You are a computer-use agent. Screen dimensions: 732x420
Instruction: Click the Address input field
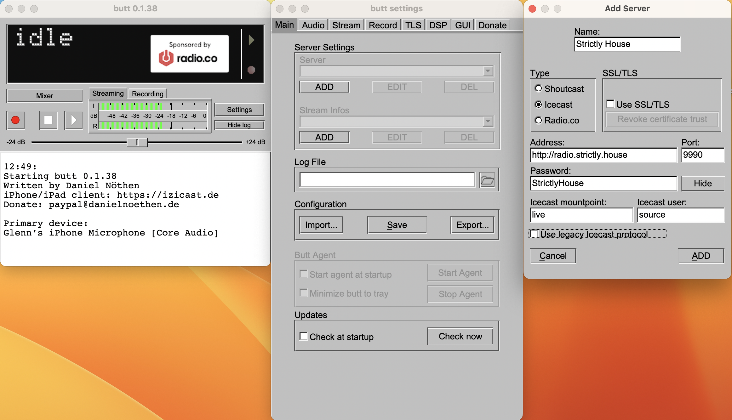pos(603,155)
